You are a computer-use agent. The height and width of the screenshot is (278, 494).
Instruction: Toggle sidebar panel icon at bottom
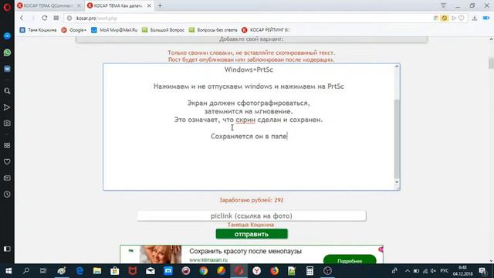pos(7,249)
